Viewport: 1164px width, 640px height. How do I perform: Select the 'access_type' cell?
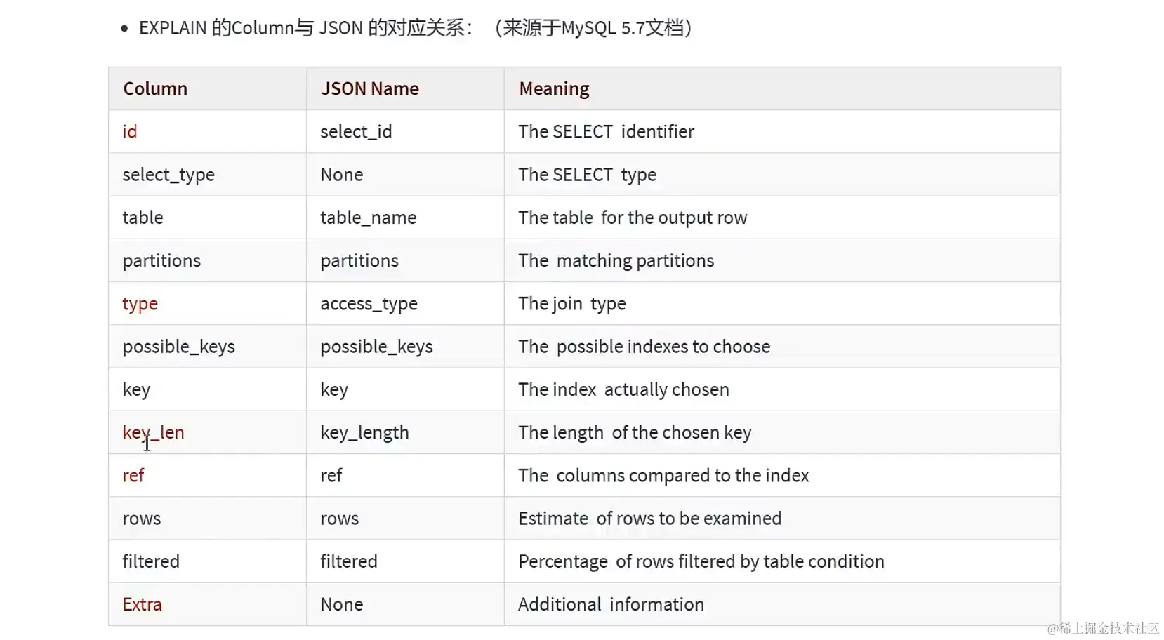(369, 304)
